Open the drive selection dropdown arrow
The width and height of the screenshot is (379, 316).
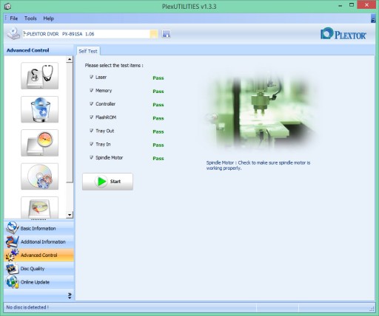click(x=154, y=34)
